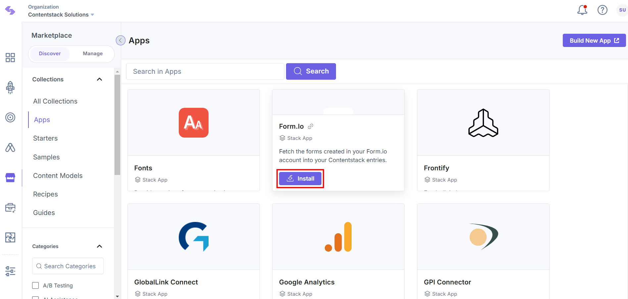The width and height of the screenshot is (628, 299).
Task: Copy the Form.io link icon
Action: click(311, 126)
